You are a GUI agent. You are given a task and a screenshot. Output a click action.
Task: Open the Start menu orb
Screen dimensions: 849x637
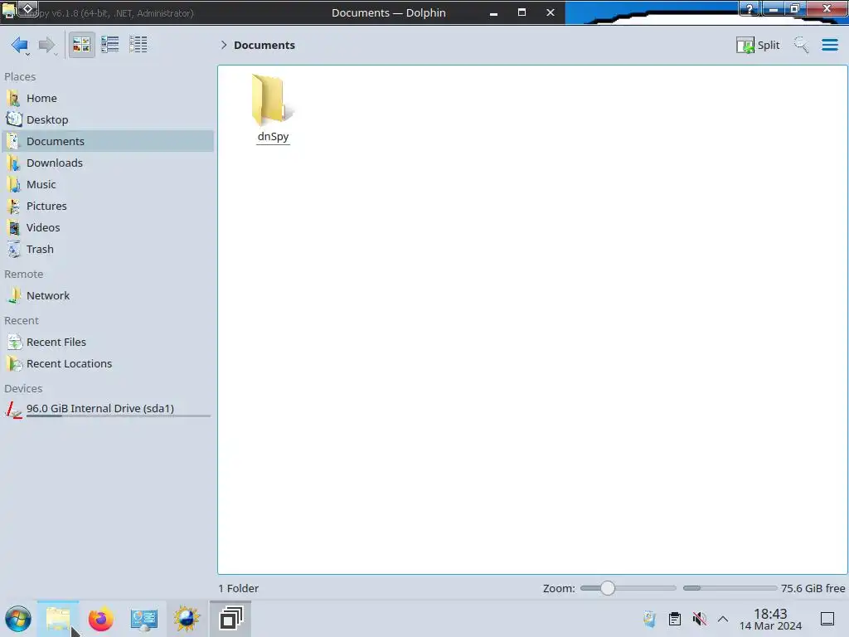[18, 619]
